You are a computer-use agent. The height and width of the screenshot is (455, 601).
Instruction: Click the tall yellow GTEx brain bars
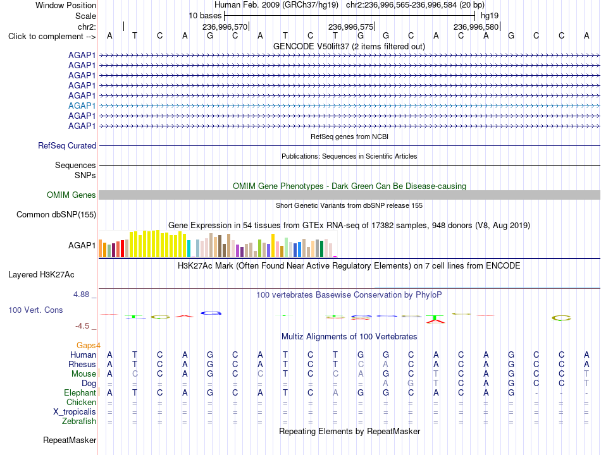158,244
